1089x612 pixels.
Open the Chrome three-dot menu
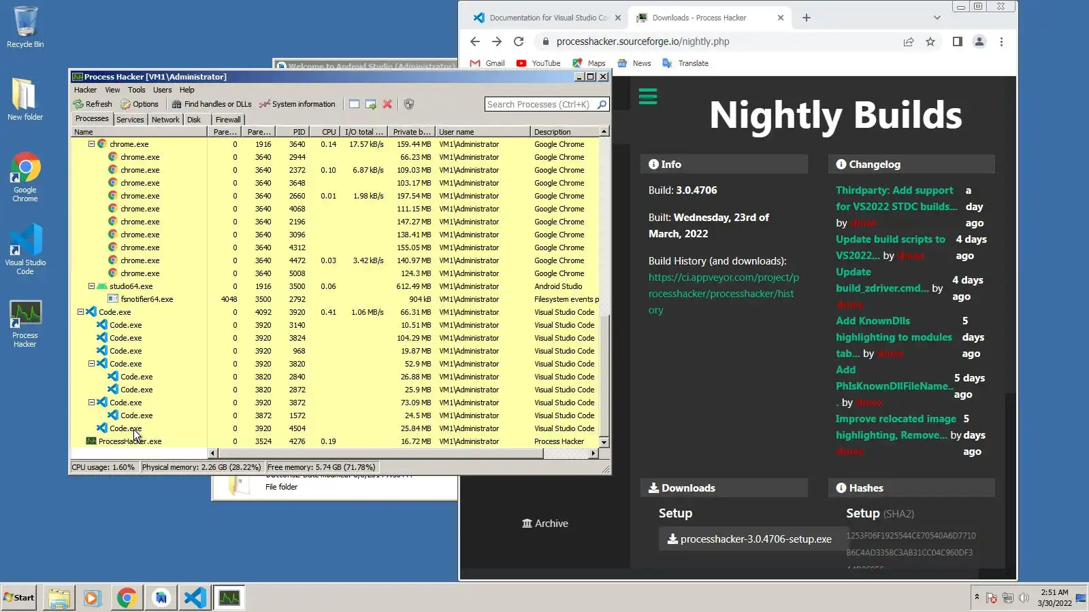1001,41
